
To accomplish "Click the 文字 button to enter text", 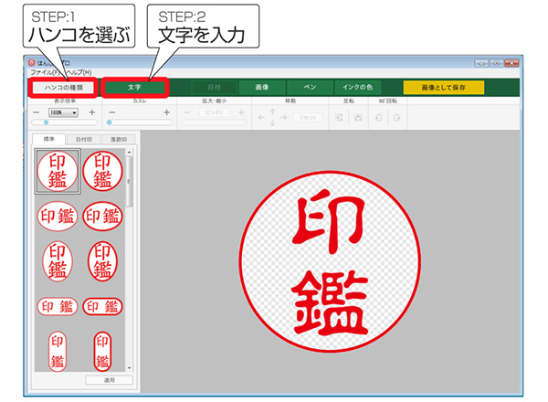I will pyautogui.click(x=134, y=88).
